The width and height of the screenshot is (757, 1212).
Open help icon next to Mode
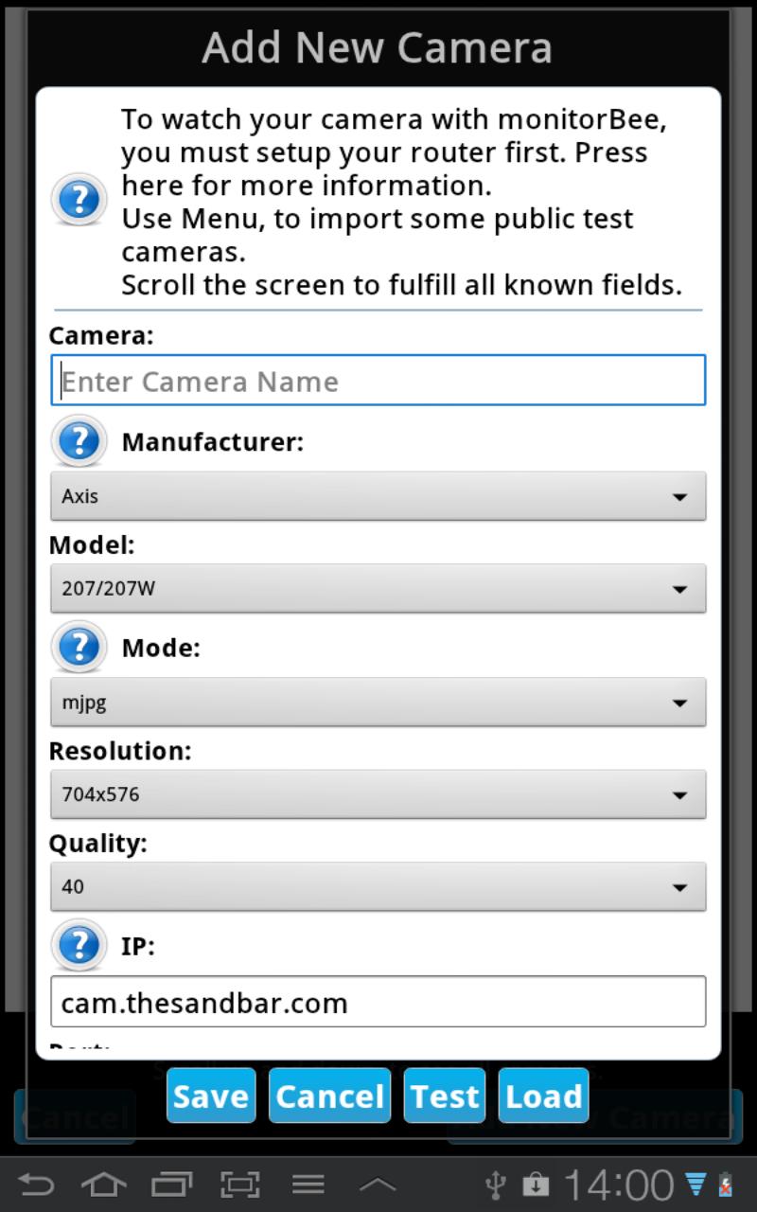click(x=79, y=648)
